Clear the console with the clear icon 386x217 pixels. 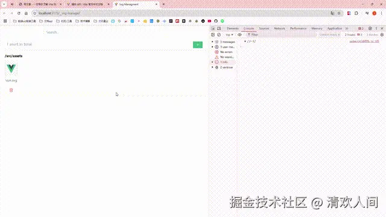[x=219, y=35]
